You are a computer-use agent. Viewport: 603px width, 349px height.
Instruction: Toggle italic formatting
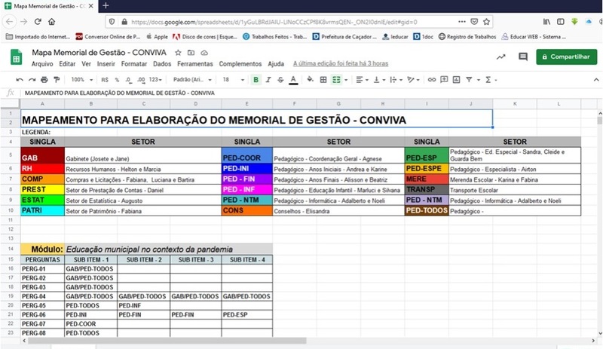(x=268, y=79)
